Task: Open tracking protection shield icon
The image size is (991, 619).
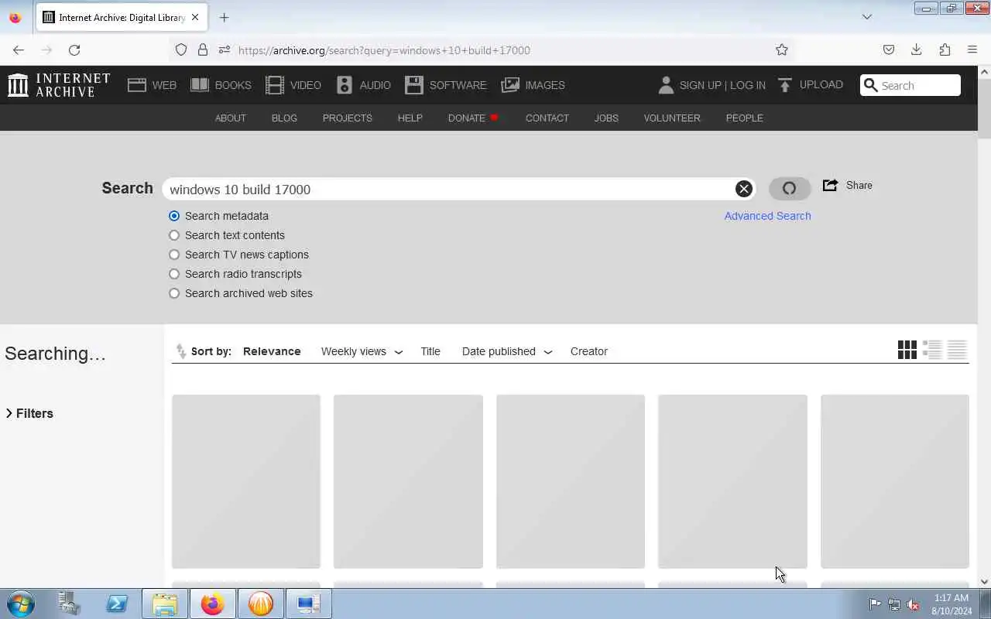Action: pos(181,50)
